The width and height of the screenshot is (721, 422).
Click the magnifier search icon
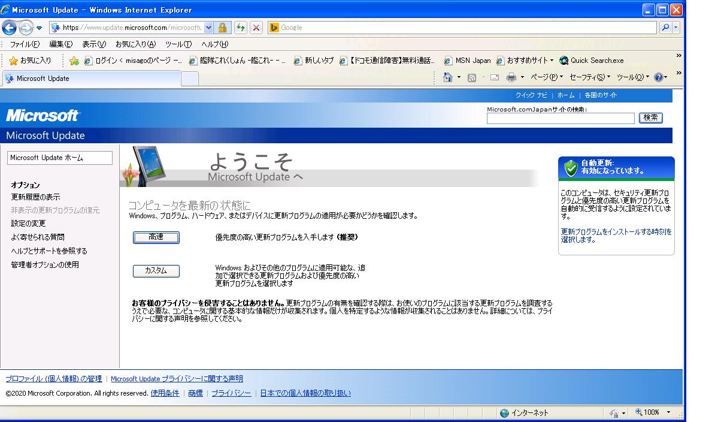(666, 28)
